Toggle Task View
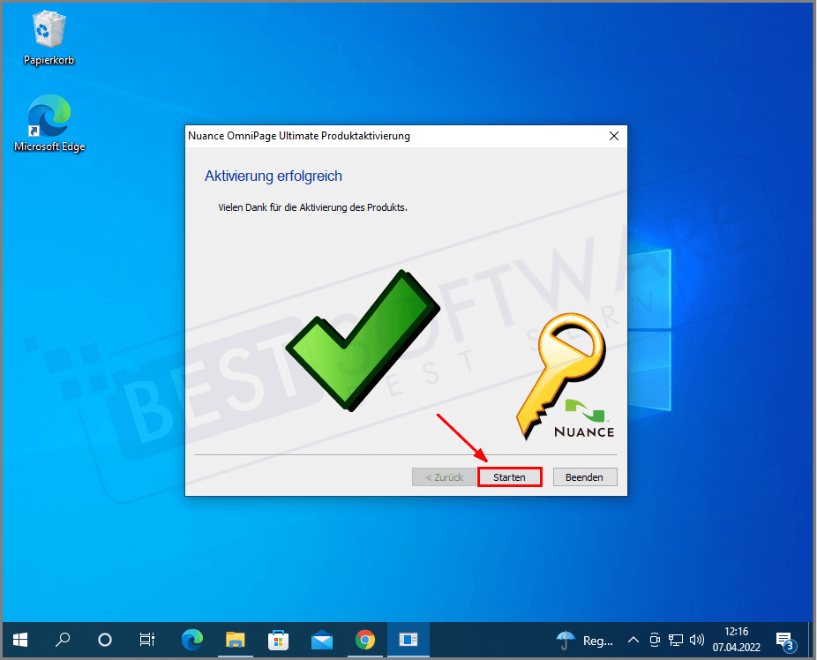 coord(146,639)
